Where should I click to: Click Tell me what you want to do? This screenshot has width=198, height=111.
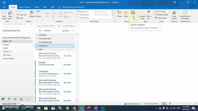tap(73, 7)
